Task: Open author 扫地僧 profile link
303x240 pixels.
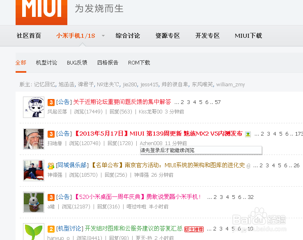Action: tap(55, 143)
